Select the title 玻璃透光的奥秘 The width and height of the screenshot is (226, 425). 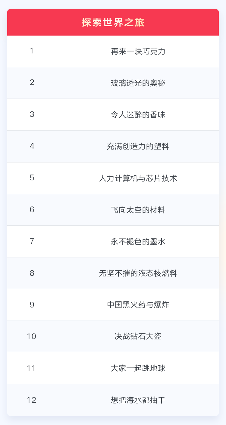(x=138, y=83)
